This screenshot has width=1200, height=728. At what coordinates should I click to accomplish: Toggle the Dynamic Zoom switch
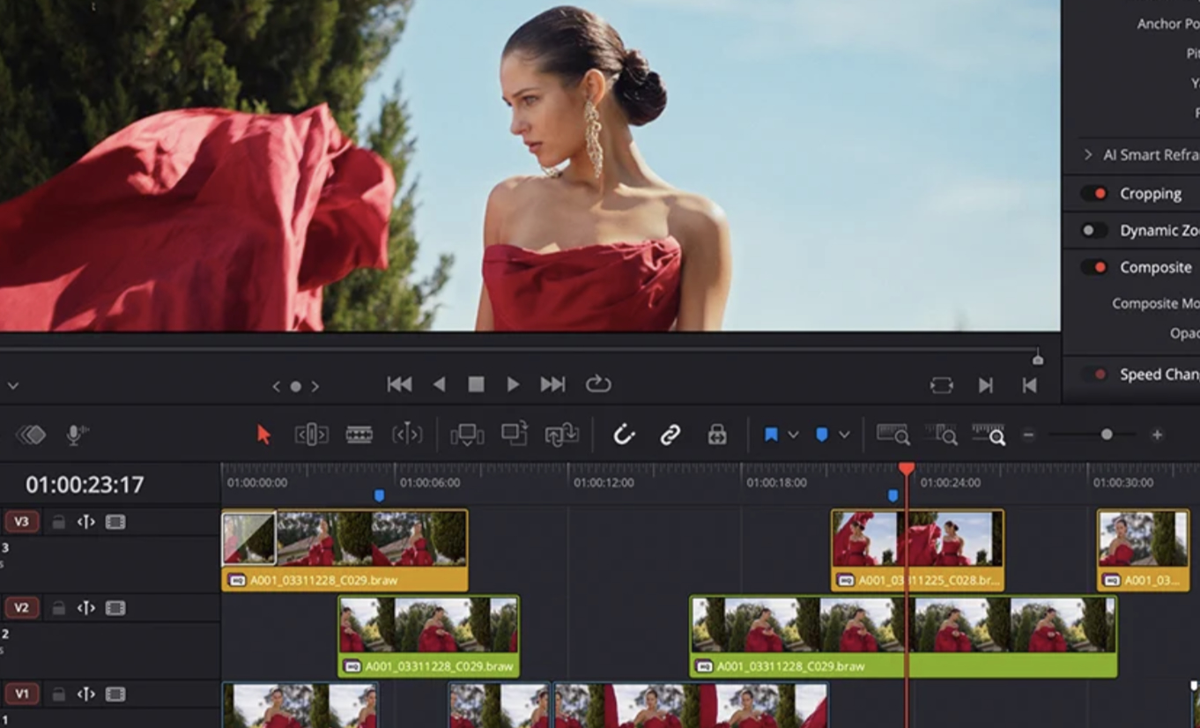click(1094, 230)
